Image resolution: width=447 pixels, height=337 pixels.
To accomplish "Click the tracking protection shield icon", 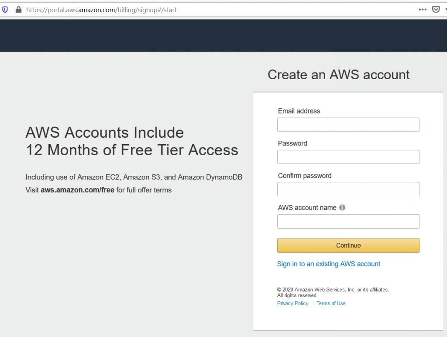I will pos(5,9).
